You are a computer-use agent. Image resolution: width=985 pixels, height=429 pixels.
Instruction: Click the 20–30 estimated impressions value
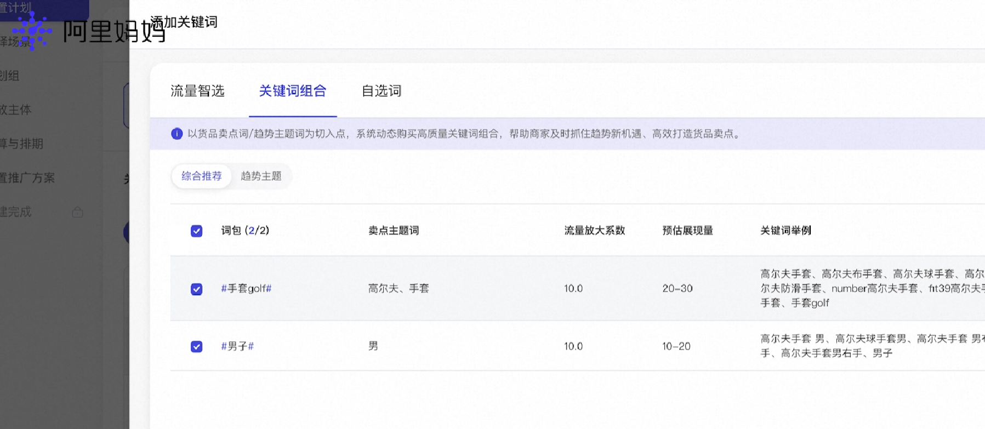(x=677, y=289)
